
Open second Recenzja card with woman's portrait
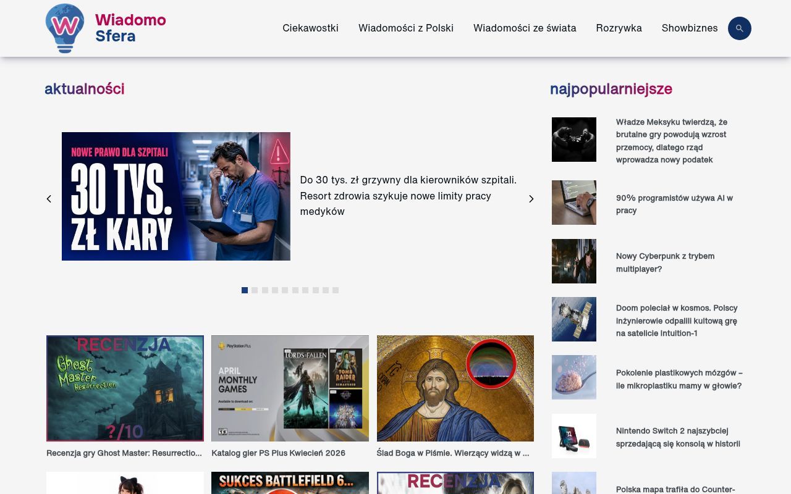(455, 483)
